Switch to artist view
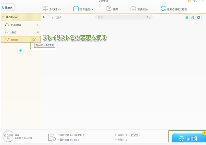The image size is (206, 145). click(193, 17)
